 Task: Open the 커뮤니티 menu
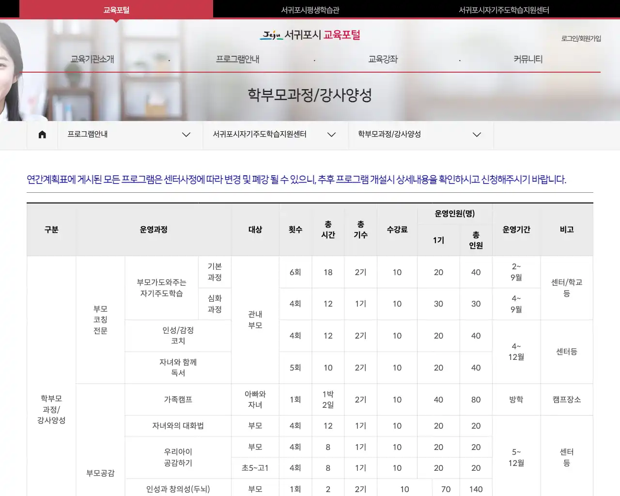coord(528,59)
